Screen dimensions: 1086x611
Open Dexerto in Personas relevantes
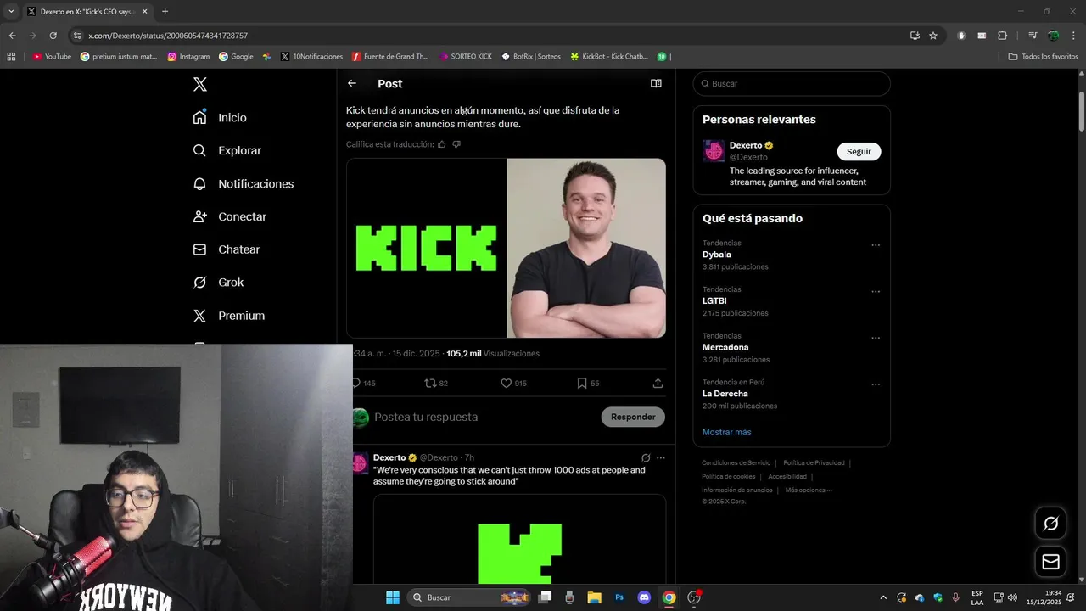[x=746, y=145]
